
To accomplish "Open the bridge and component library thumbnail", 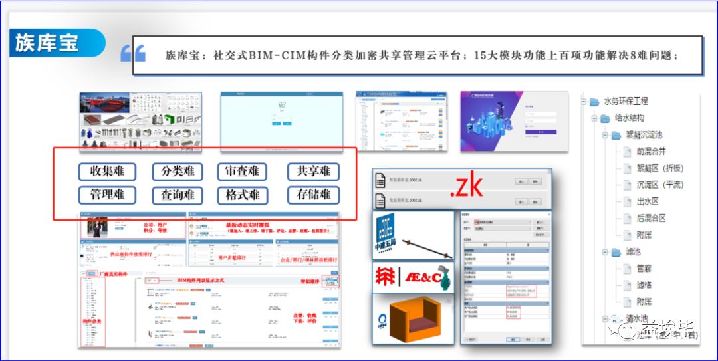I will coord(141,122).
